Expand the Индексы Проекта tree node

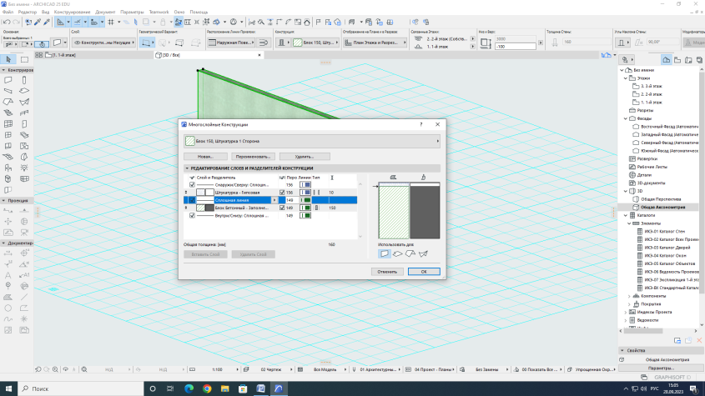tap(626, 312)
